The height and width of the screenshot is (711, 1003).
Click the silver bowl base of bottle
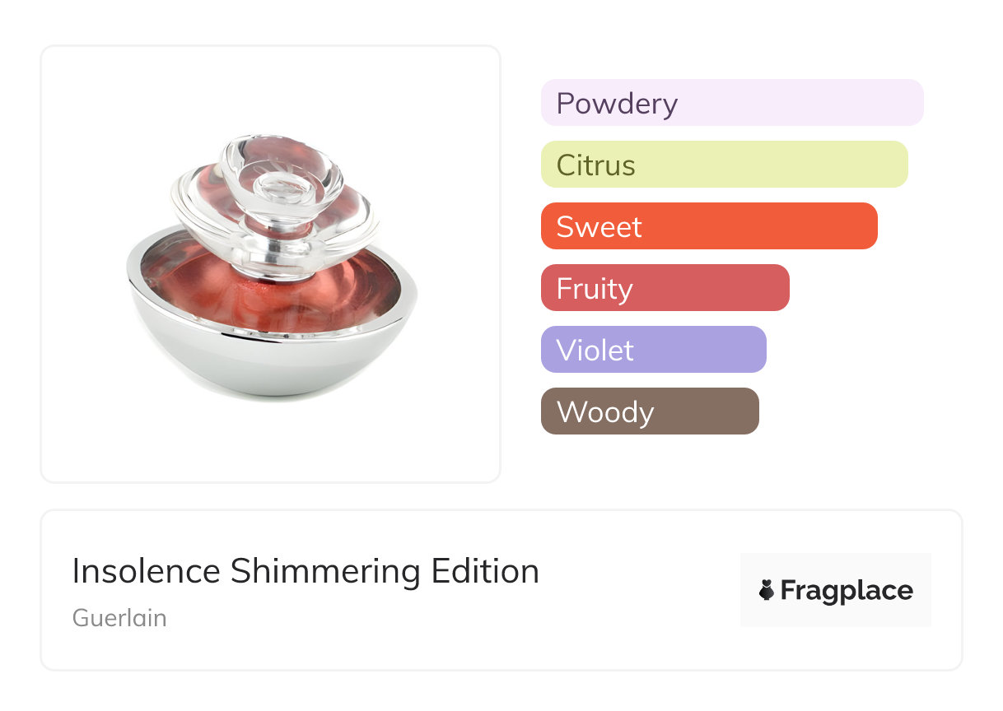(272, 362)
